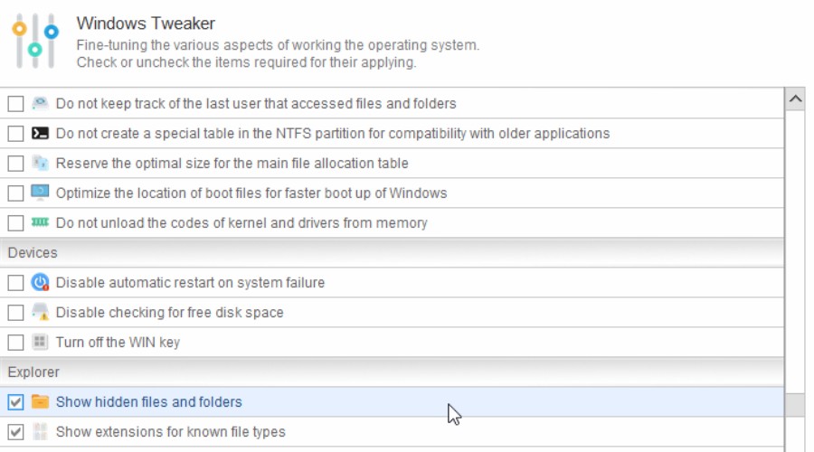
Task: Click the console icon beside NTFS partition option
Action: click(x=40, y=134)
